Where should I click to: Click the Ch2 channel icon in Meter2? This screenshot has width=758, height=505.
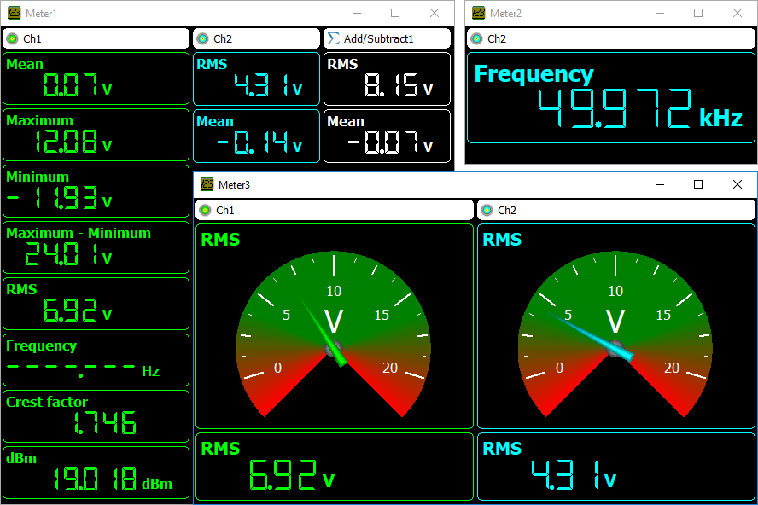pyautogui.click(x=477, y=38)
